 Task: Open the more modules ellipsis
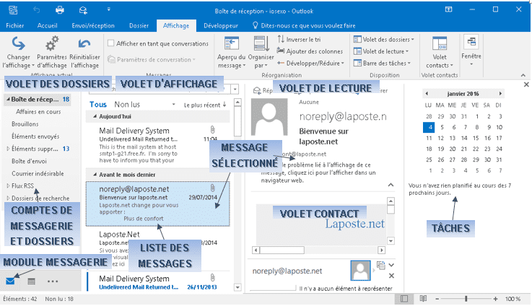point(53,281)
